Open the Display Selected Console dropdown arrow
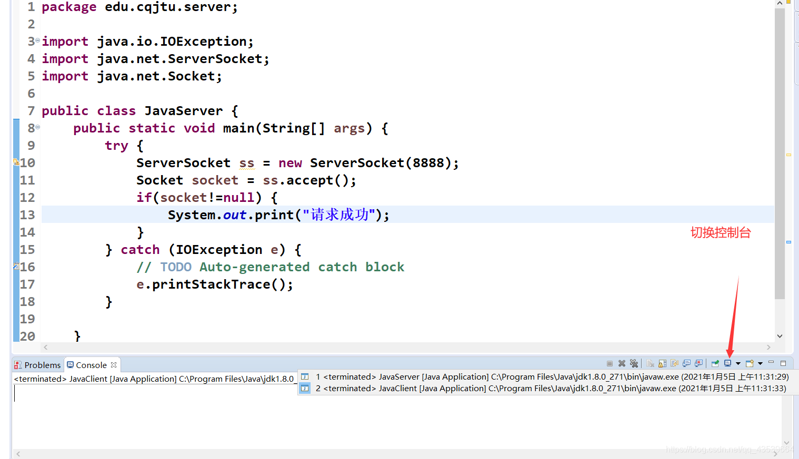799x459 pixels. coord(738,363)
